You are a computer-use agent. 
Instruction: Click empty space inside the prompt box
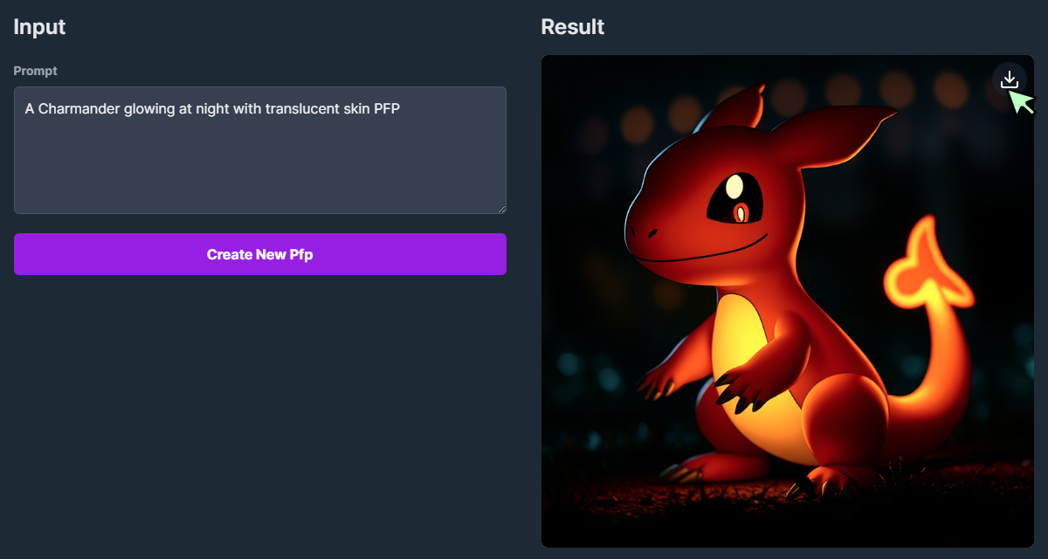[260, 170]
